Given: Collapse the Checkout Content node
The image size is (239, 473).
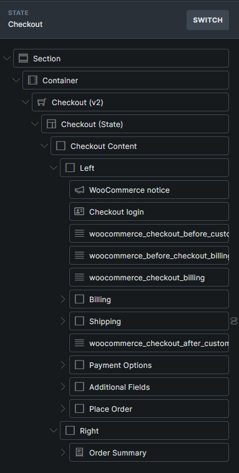Looking at the screenshot, I should tap(44, 146).
